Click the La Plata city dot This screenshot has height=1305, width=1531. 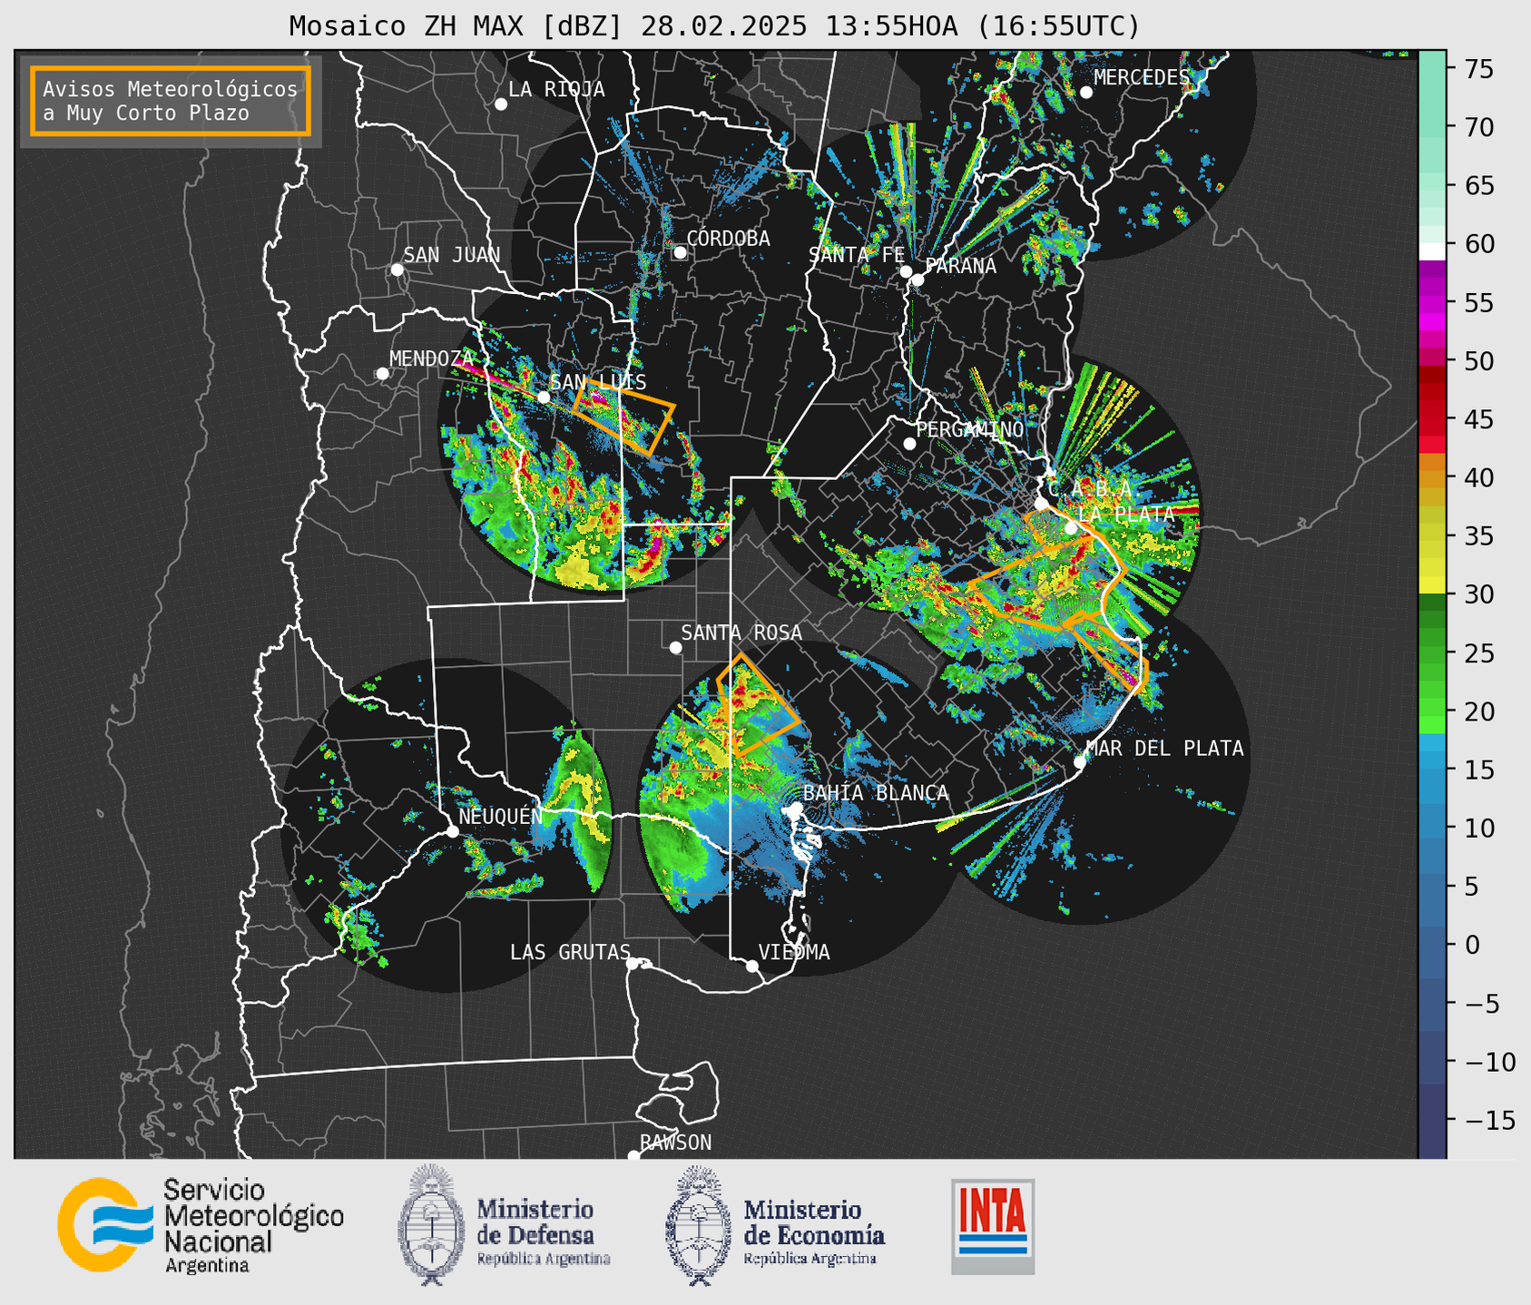click(x=1071, y=528)
